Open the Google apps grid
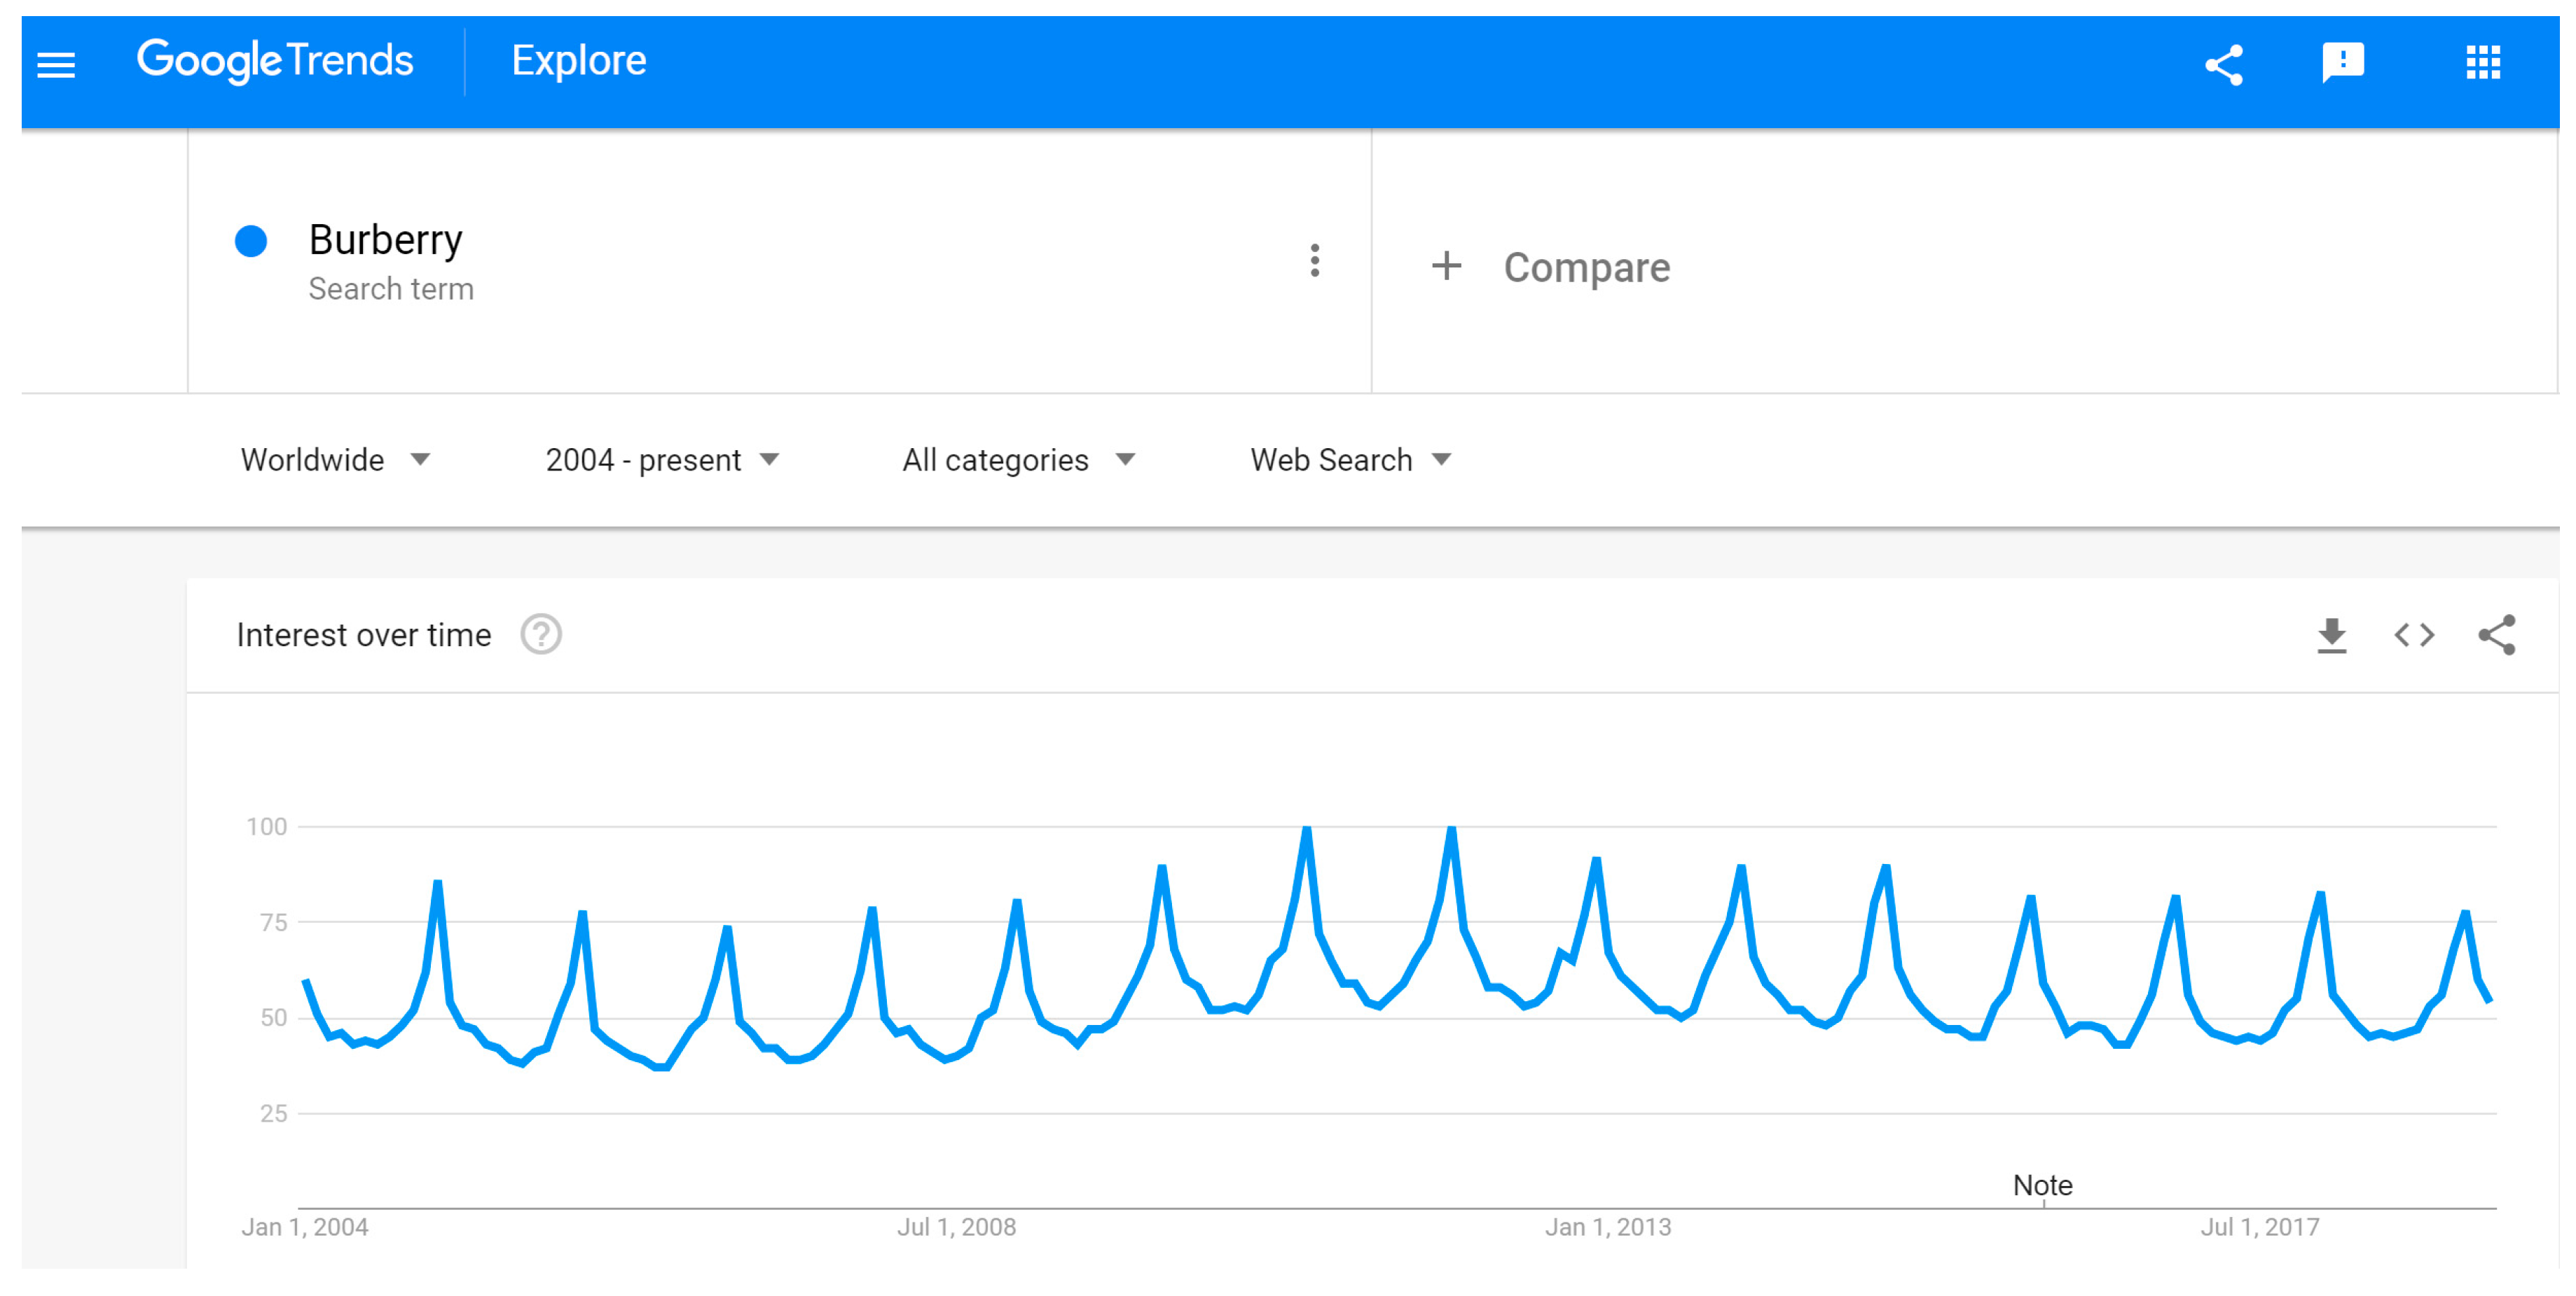The height and width of the screenshot is (1296, 2576). click(x=2482, y=63)
